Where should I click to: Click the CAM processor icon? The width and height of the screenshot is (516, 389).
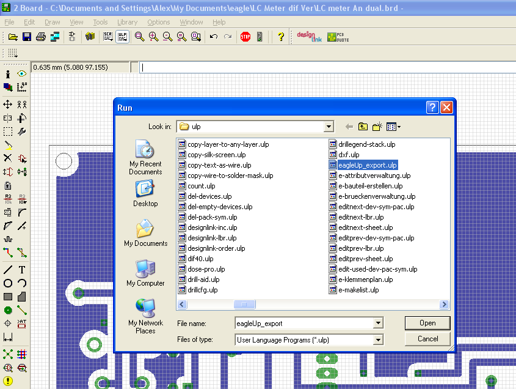tap(55, 37)
